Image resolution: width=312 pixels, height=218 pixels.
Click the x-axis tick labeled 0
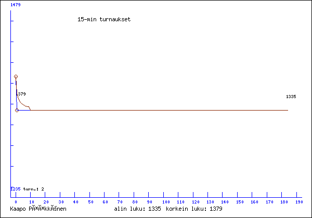16,201
